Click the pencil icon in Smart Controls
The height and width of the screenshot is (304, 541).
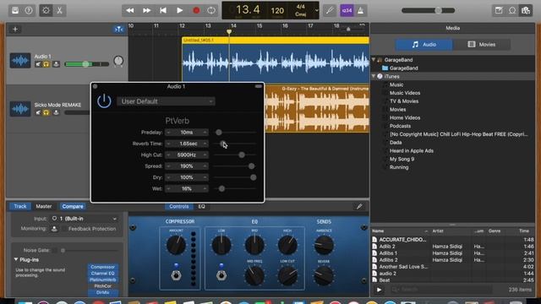pyautogui.click(x=359, y=206)
